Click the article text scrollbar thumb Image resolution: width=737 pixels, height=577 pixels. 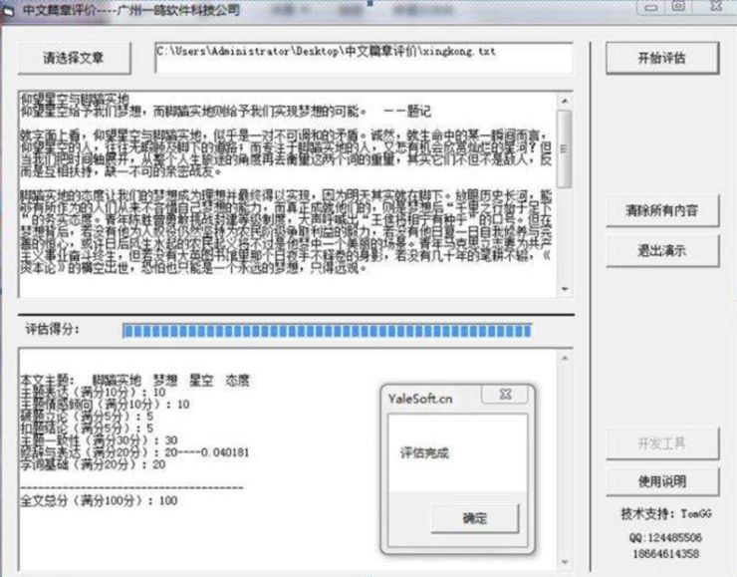point(565,148)
